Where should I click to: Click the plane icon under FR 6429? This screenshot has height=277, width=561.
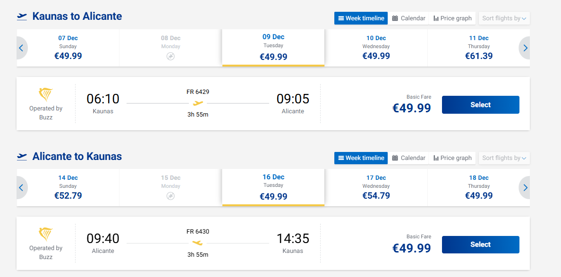(198, 103)
